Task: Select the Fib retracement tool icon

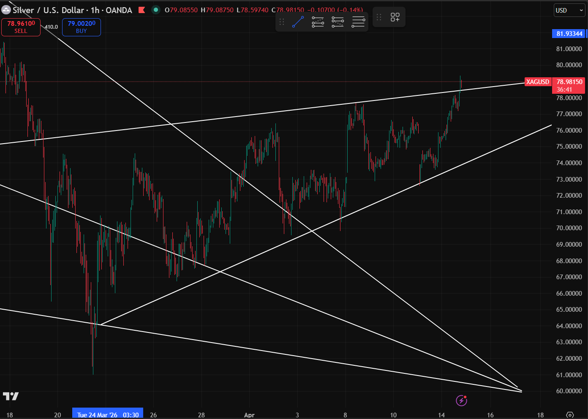Action: (x=318, y=22)
